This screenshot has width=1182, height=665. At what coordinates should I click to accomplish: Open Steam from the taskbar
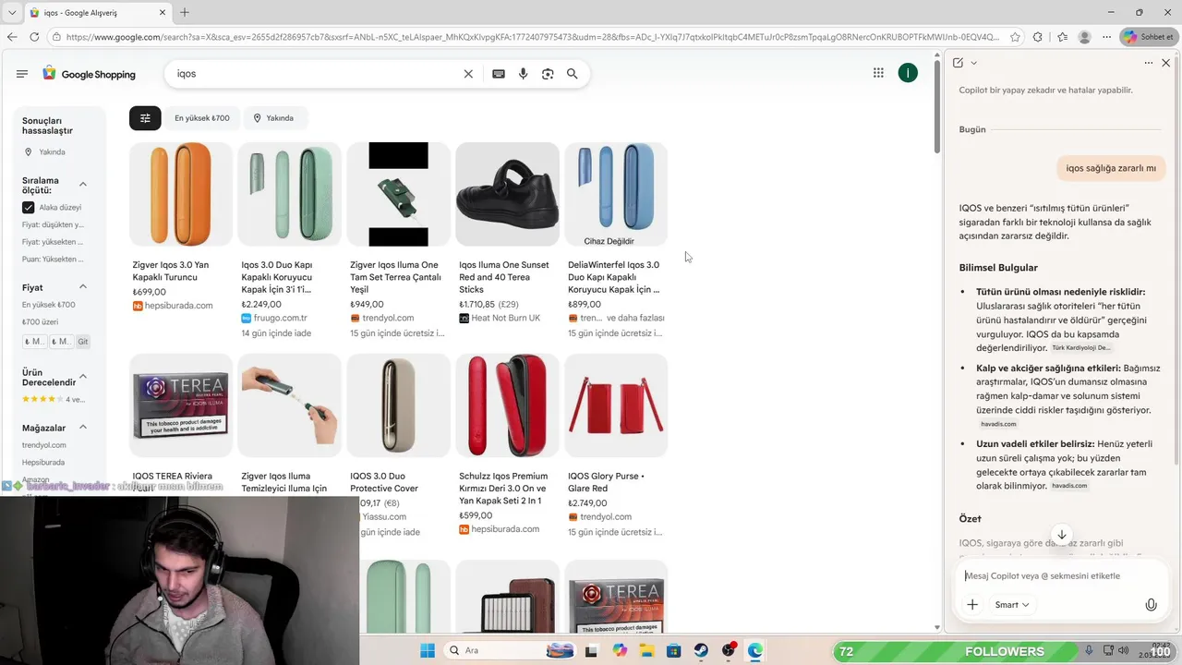tap(701, 650)
